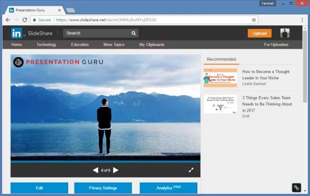Close the Presentation Guru tab
Screen dimensions: 310x196
click(x=59, y=10)
